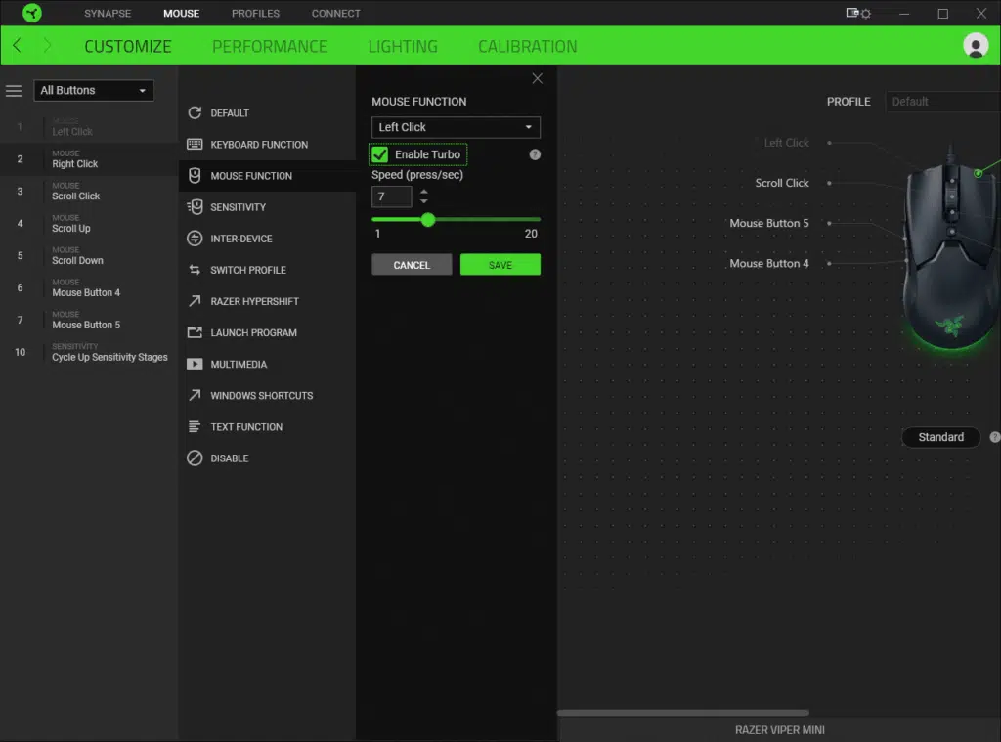Click the speed value input field
1001x742 pixels.
click(391, 196)
